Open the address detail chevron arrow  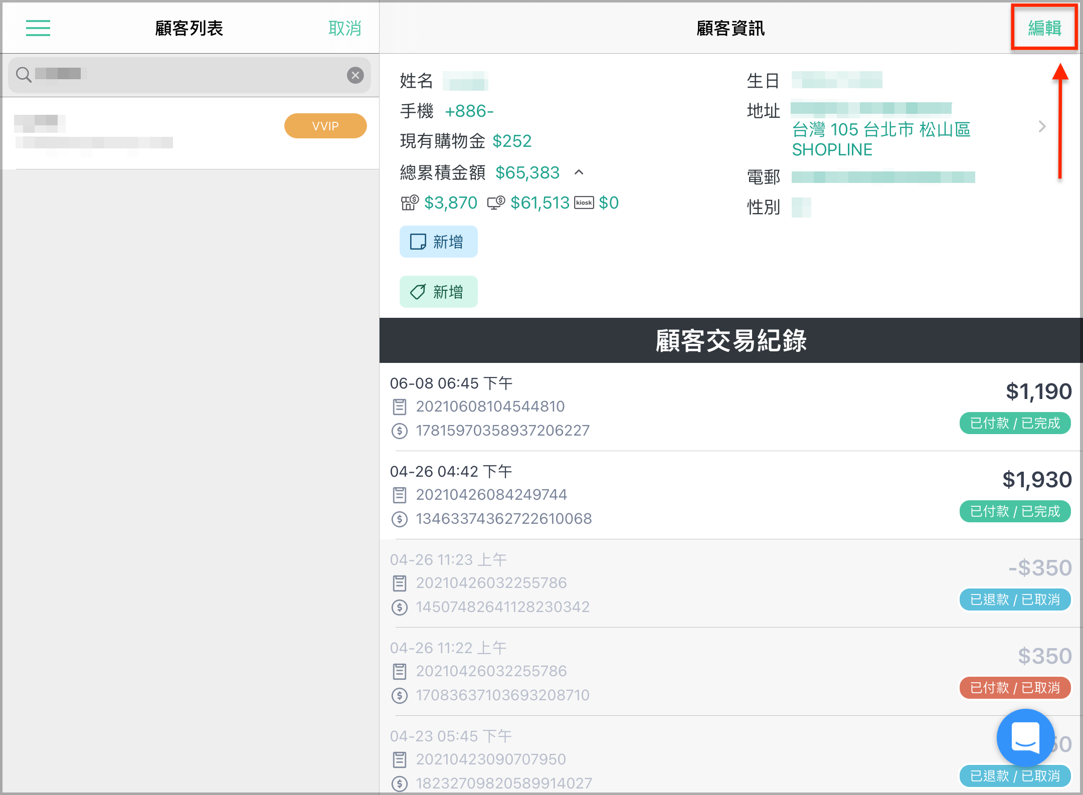click(x=1042, y=126)
